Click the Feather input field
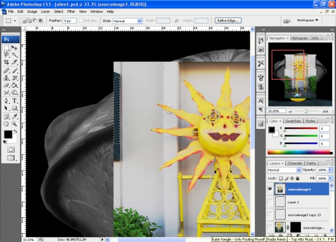336x242 pixels. click(69, 21)
